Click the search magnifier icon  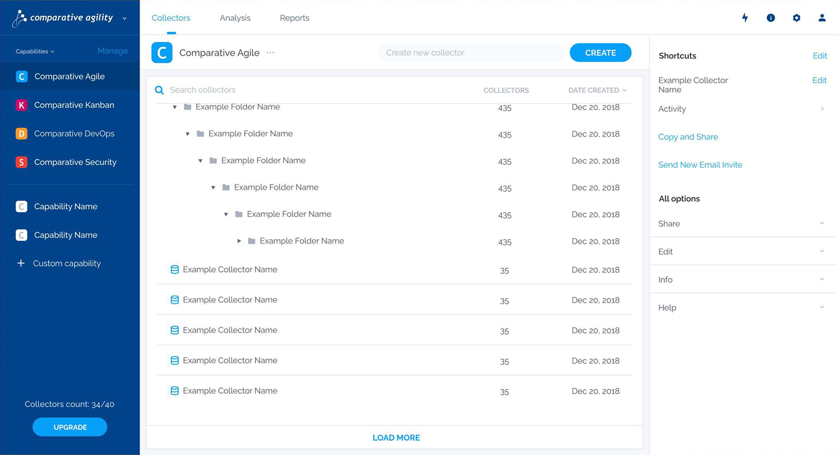159,90
